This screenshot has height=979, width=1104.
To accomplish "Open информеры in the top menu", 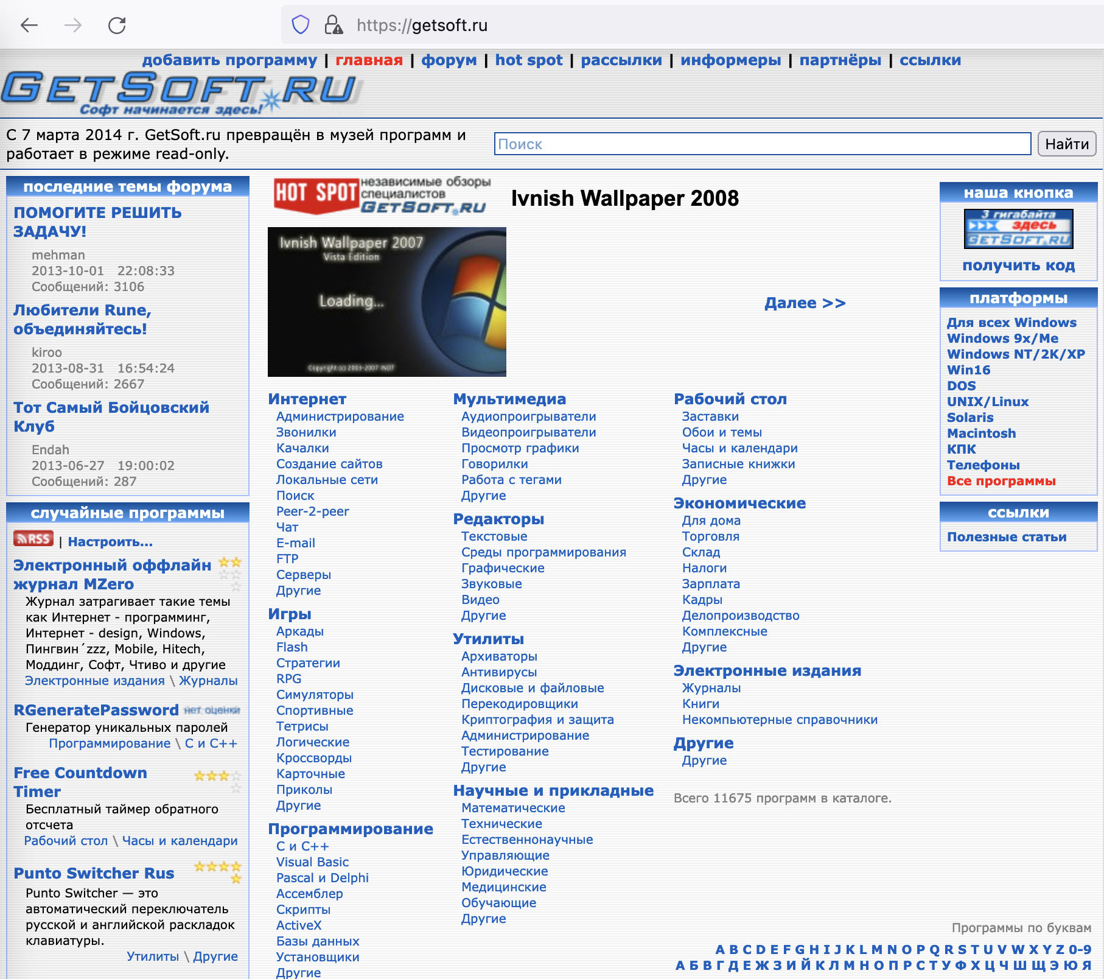I will 731,60.
